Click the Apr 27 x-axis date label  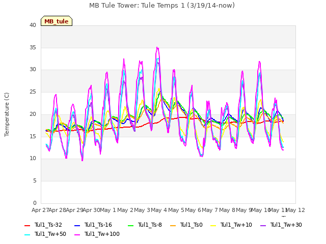click(x=40, y=210)
